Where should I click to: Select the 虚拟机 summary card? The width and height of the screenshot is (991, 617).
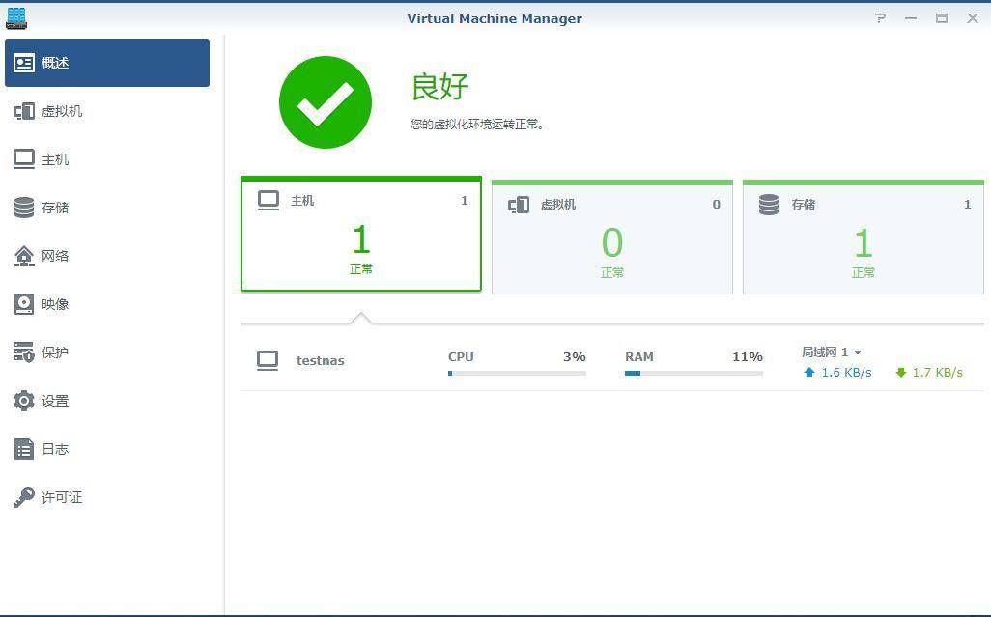[611, 237]
